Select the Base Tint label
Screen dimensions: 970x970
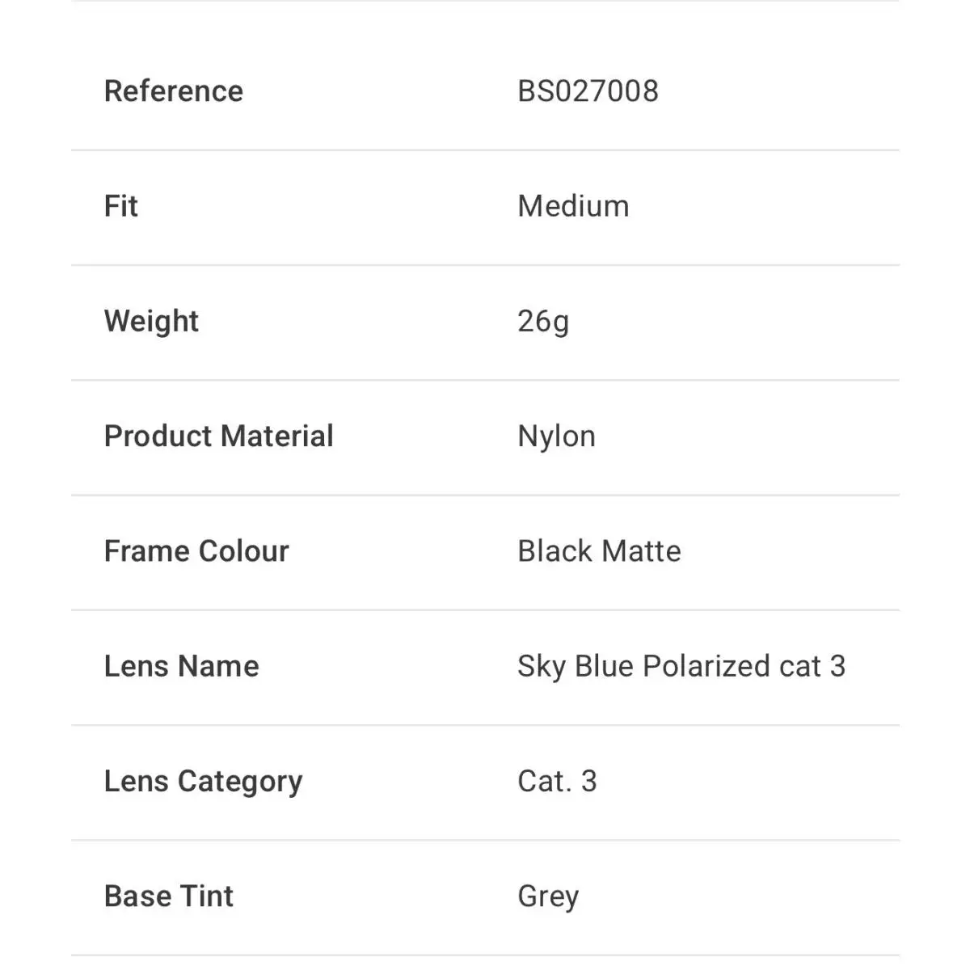(169, 896)
